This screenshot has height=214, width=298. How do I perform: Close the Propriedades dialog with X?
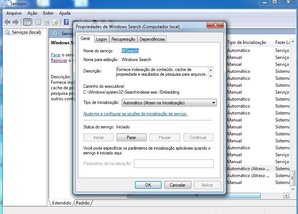[215, 25]
